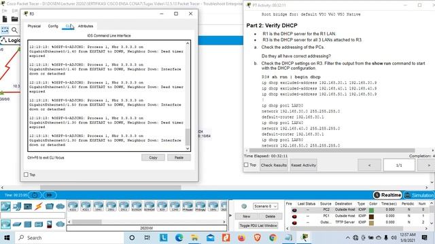Toggle the Top checkbox in PT Activity window
Viewport: 435px width, 244px height.
[x=246, y=165]
